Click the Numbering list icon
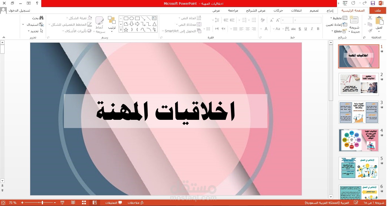The width and height of the screenshot is (387, 206). [244, 20]
